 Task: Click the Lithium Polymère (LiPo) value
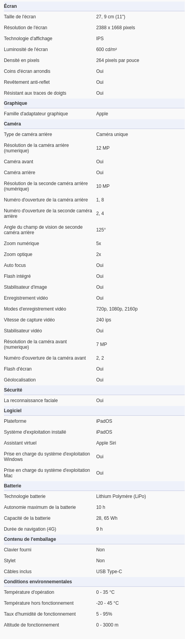pyautogui.click(x=121, y=496)
